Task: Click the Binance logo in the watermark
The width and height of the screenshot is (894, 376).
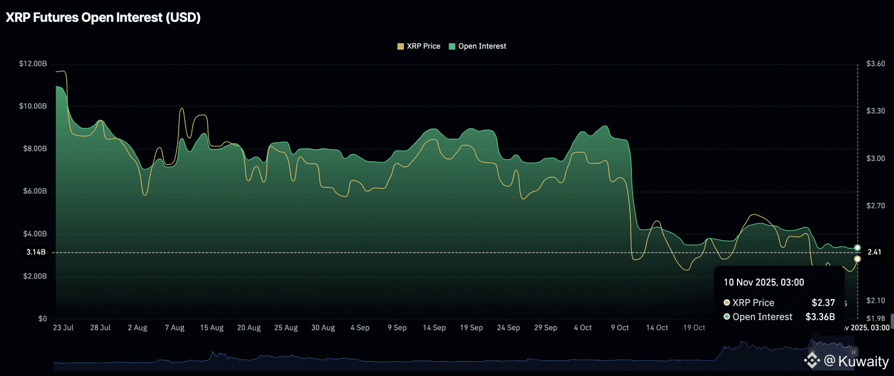Action: [x=812, y=361]
